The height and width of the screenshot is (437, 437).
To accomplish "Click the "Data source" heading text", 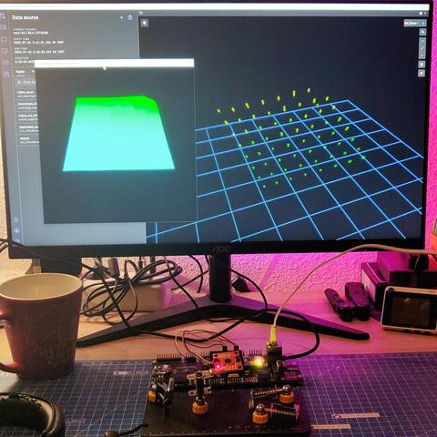I will pos(25,17).
